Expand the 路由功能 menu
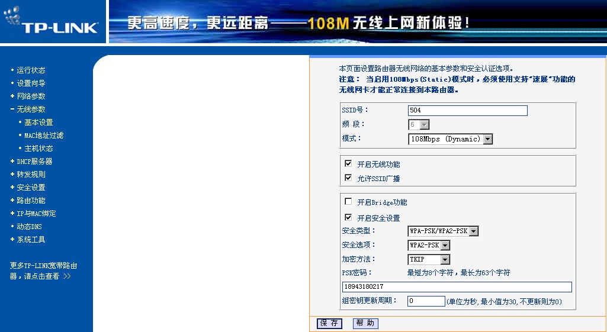The image size is (607, 332). pos(31,201)
